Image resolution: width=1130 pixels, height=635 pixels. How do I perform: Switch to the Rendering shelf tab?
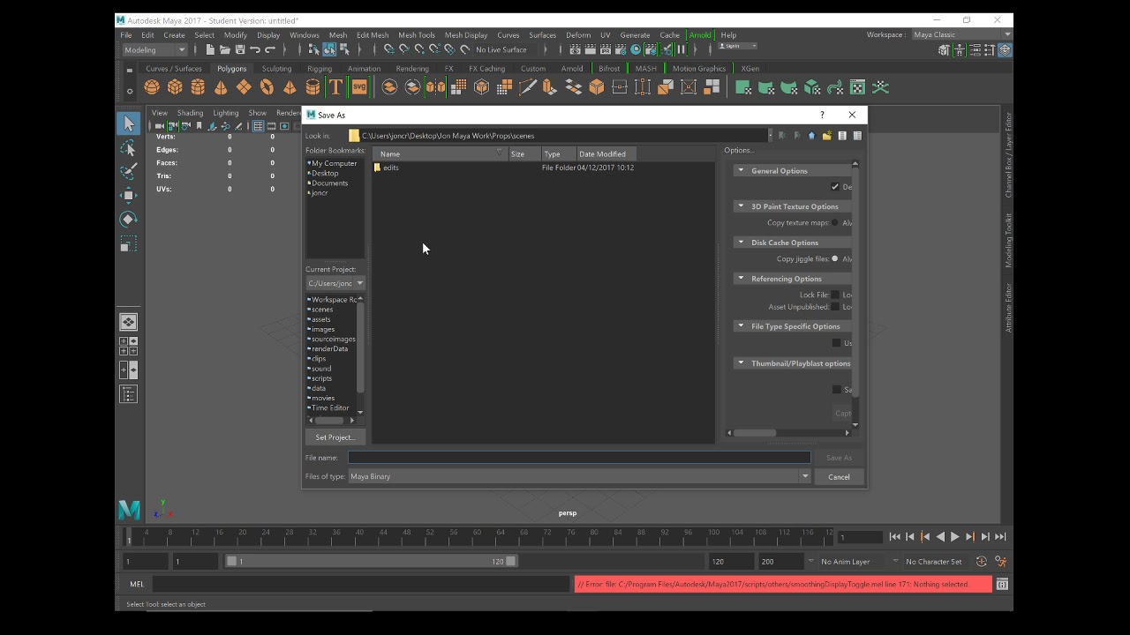coord(412,69)
